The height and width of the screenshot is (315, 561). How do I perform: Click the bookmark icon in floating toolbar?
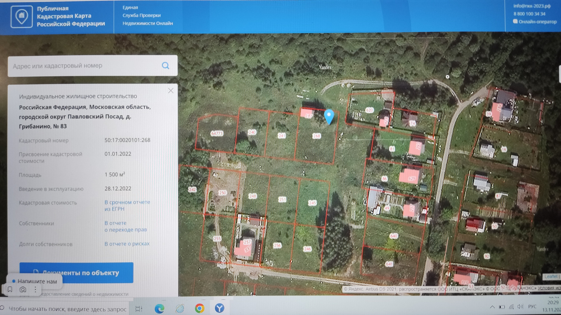(x=10, y=289)
